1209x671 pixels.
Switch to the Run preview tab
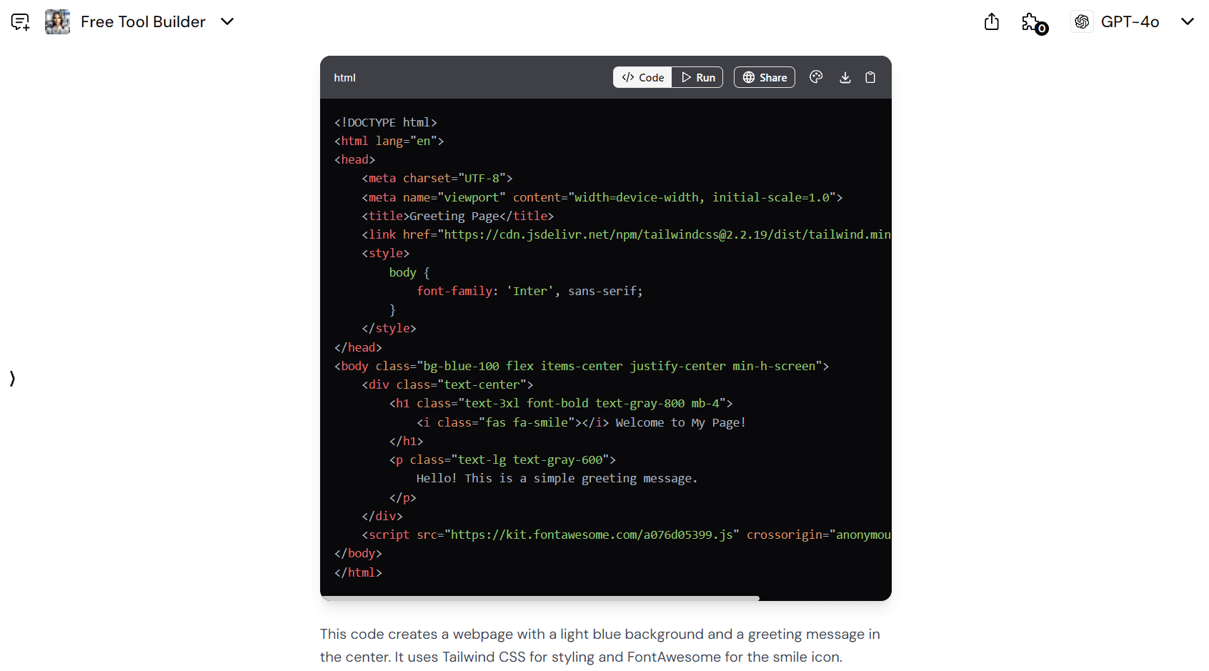[x=698, y=77]
